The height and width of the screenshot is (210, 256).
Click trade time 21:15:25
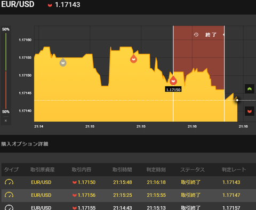[x=123, y=195]
